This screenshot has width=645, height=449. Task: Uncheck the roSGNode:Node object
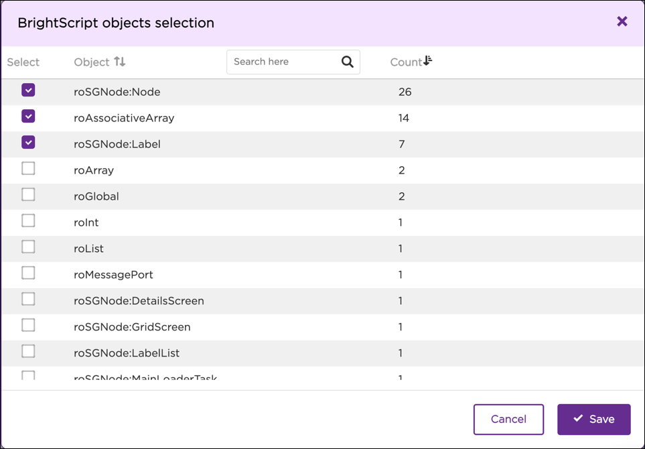pyautogui.click(x=27, y=89)
